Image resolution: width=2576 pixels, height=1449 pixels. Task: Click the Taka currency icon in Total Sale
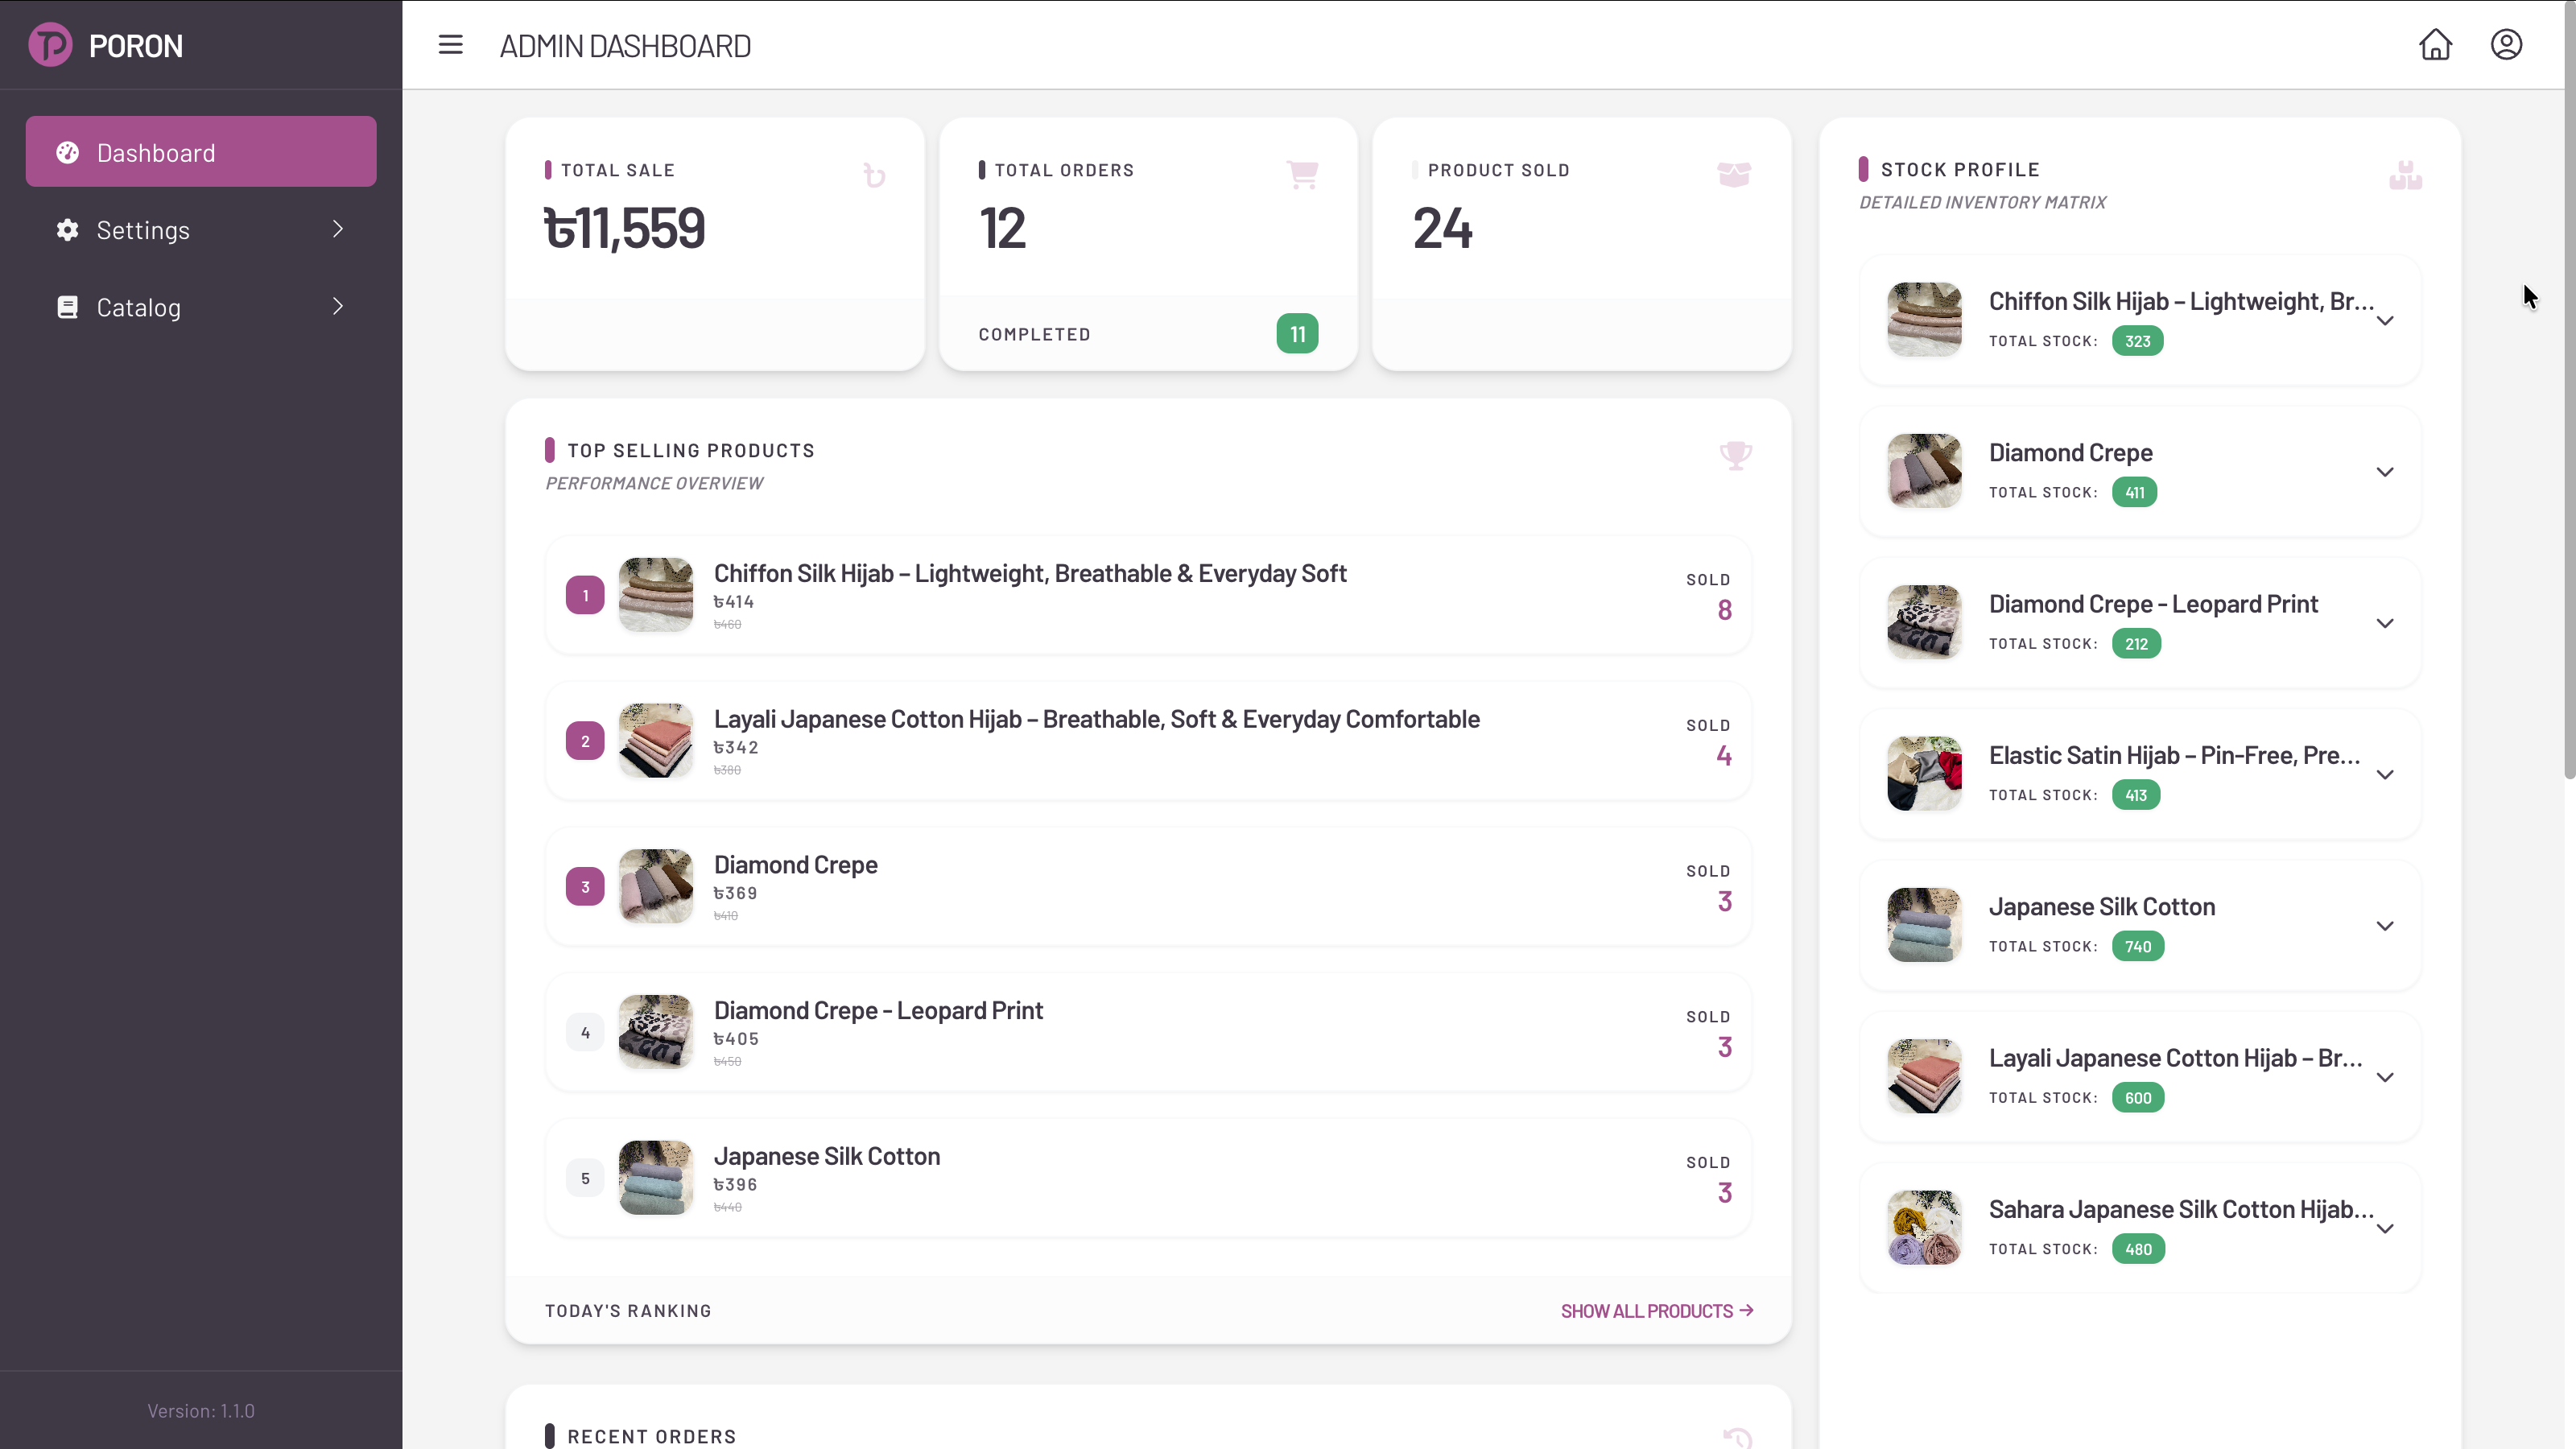pyautogui.click(x=875, y=176)
